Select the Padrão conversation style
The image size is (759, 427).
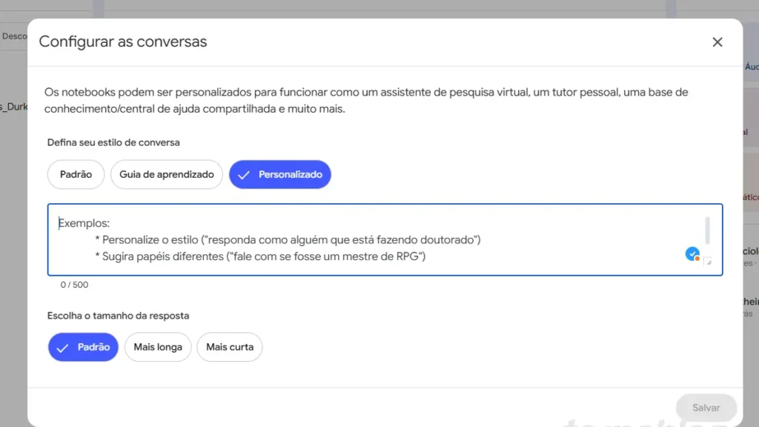pyautogui.click(x=76, y=174)
